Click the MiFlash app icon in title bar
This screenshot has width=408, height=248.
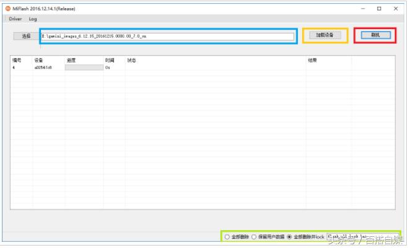click(x=8, y=9)
